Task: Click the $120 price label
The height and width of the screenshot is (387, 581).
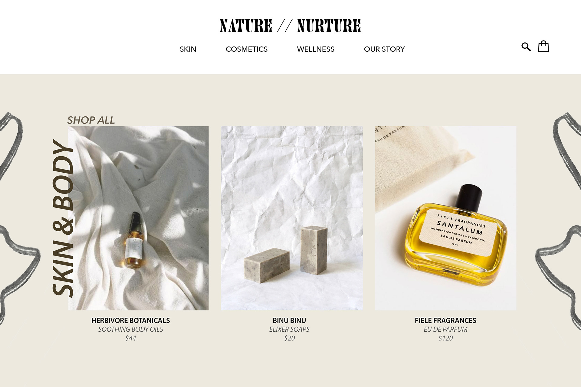Action: click(x=445, y=338)
